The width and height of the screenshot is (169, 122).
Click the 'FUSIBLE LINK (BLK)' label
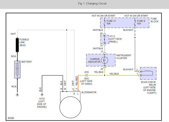tap(24, 42)
